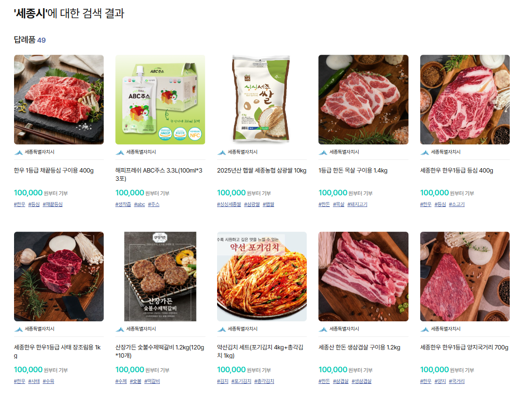Click the #총각김치 hashtag
Image resolution: width=518 pixels, height=395 pixels.
264,381
